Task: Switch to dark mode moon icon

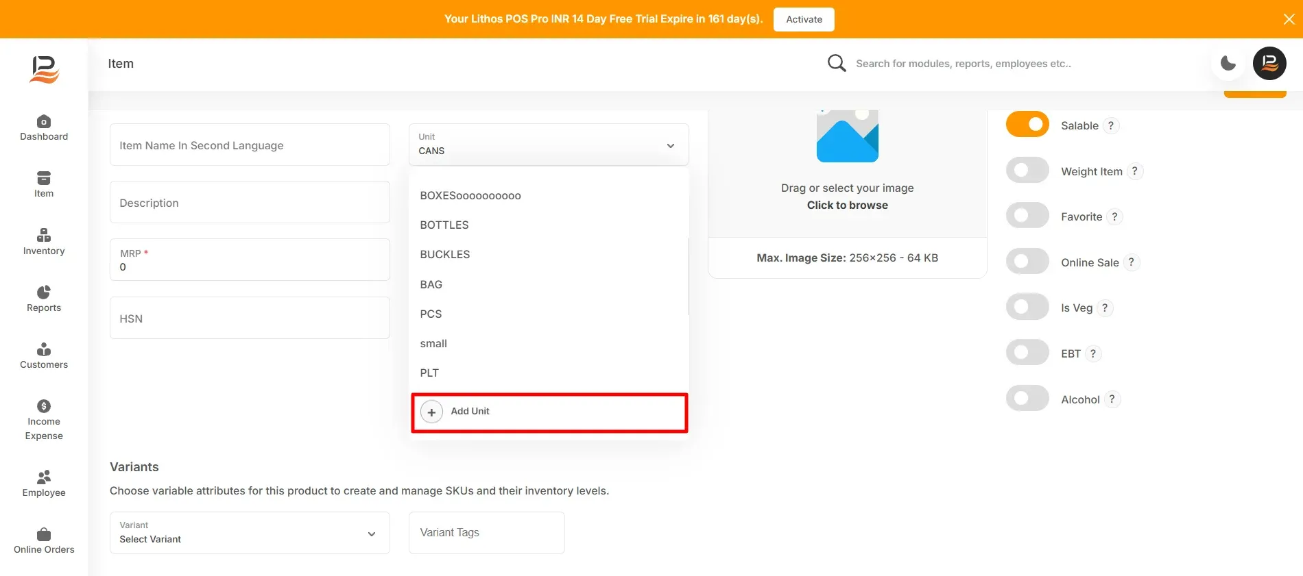Action: click(1228, 64)
